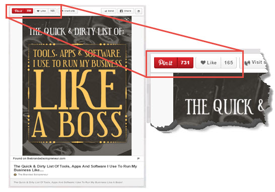Click the small Visit site button
The width and height of the screenshot is (275, 192).
coord(67,11)
